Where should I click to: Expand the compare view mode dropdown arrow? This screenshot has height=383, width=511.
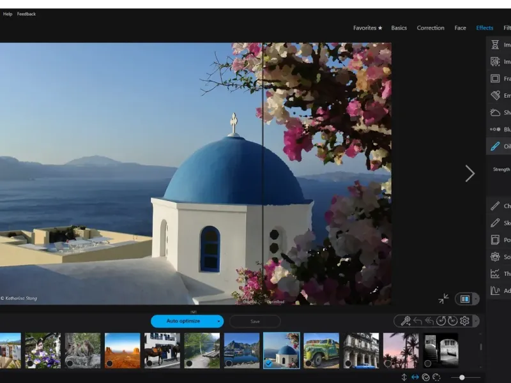475,299
